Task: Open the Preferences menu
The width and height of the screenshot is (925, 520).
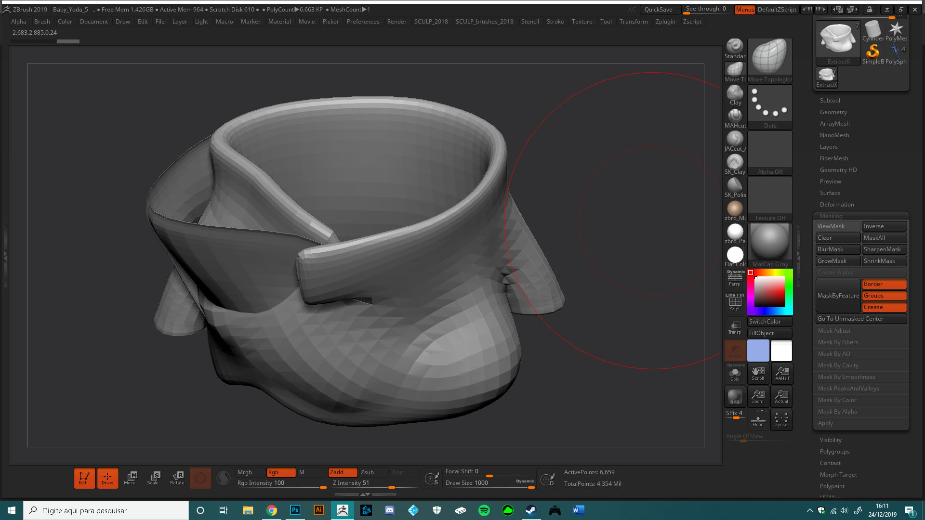Action: pyautogui.click(x=363, y=21)
